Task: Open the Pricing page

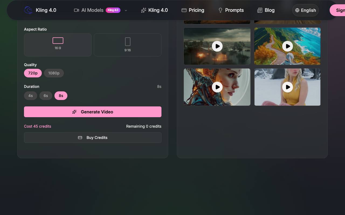Action: click(x=193, y=10)
